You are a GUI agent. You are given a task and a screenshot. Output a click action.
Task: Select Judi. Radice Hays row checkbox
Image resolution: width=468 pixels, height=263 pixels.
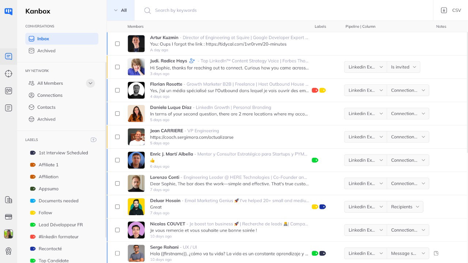point(117,67)
